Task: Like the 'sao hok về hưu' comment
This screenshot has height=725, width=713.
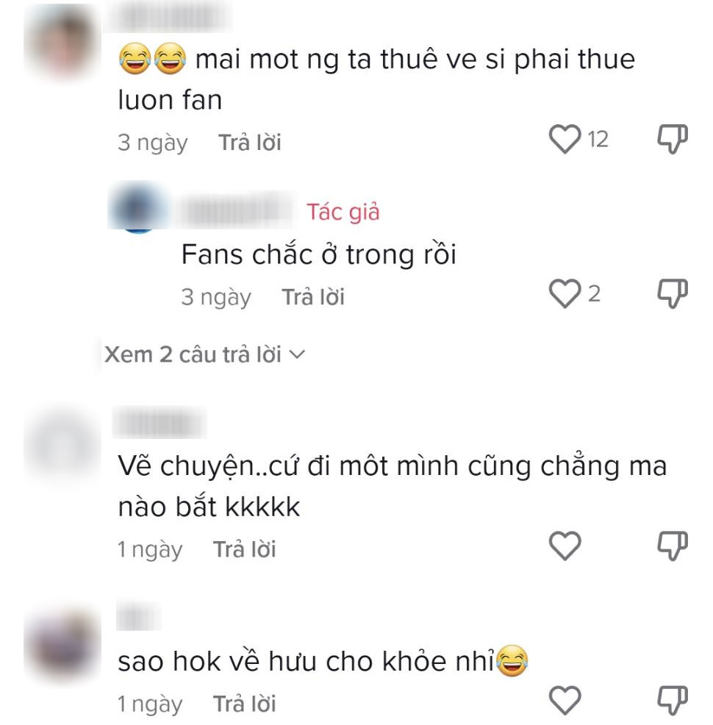Action: pos(565,701)
